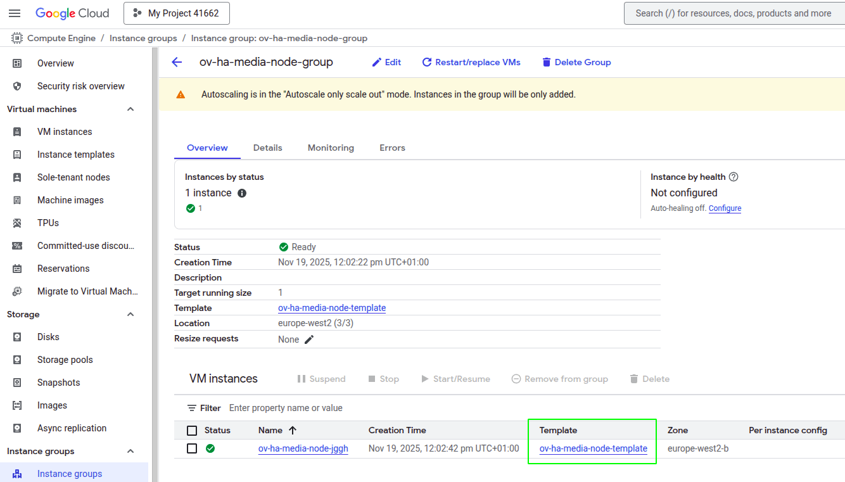Image resolution: width=845 pixels, height=482 pixels.
Task: Collapse the Instance groups sidebar section
Action: (x=130, y=451)
